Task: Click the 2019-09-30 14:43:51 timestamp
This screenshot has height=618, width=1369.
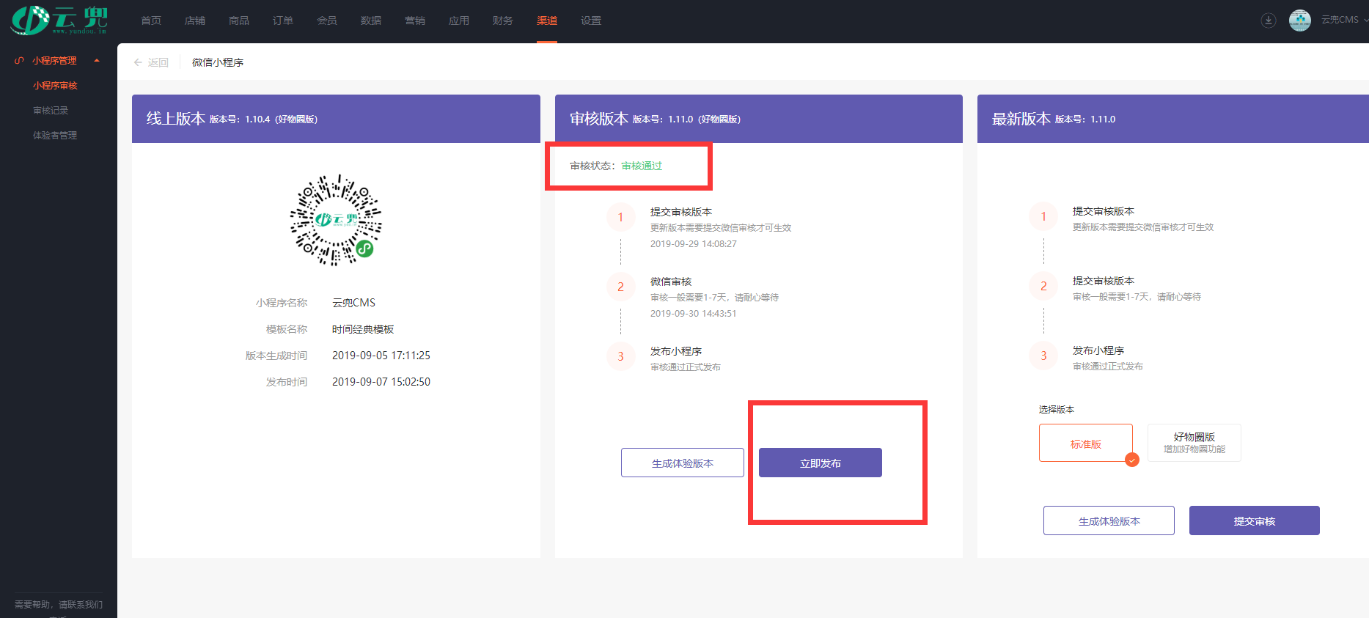Action: coord(694,314)
